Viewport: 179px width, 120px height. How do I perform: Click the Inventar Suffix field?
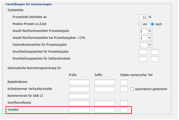pos(105,110)
